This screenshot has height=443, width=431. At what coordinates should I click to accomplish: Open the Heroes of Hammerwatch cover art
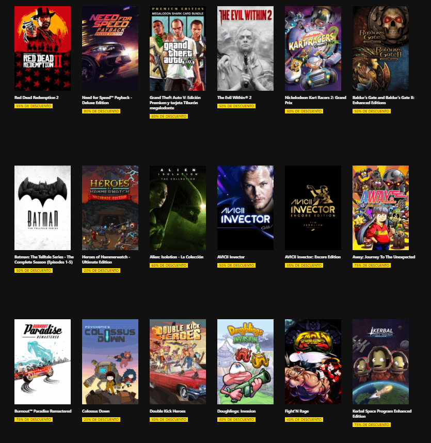pos(110,208)
